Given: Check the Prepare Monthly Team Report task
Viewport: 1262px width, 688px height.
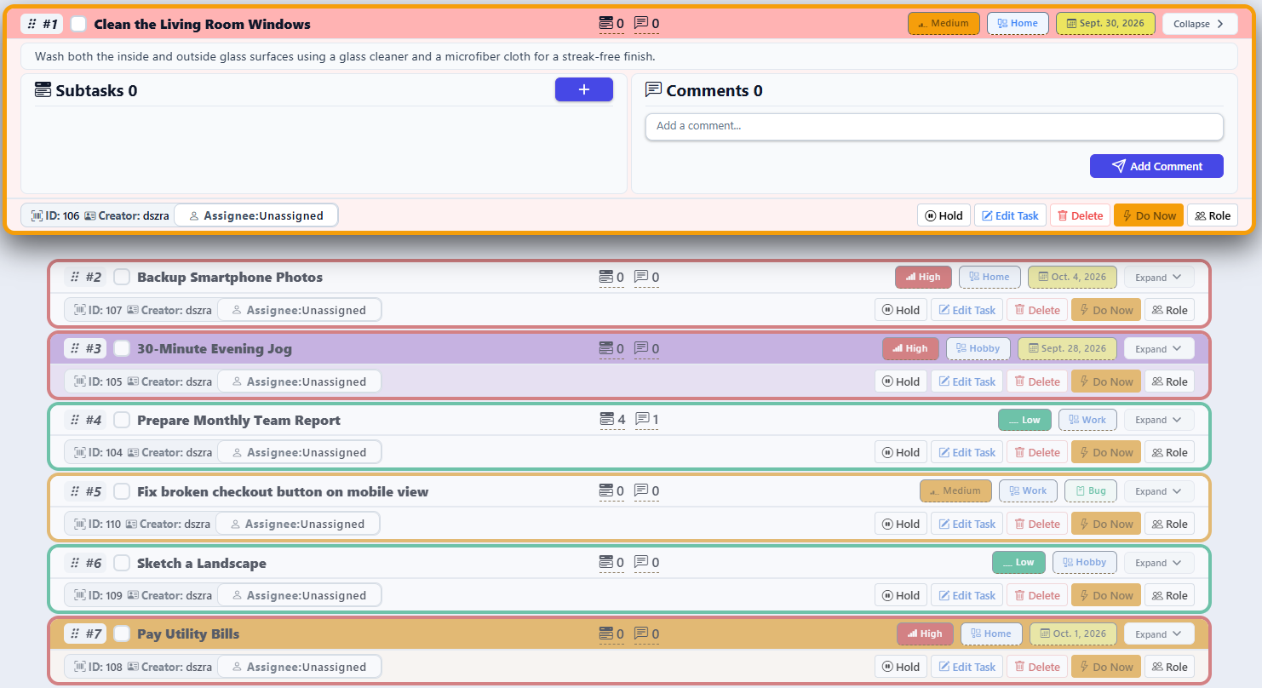Looking at the screenshot, I should (x=122, y=420).
